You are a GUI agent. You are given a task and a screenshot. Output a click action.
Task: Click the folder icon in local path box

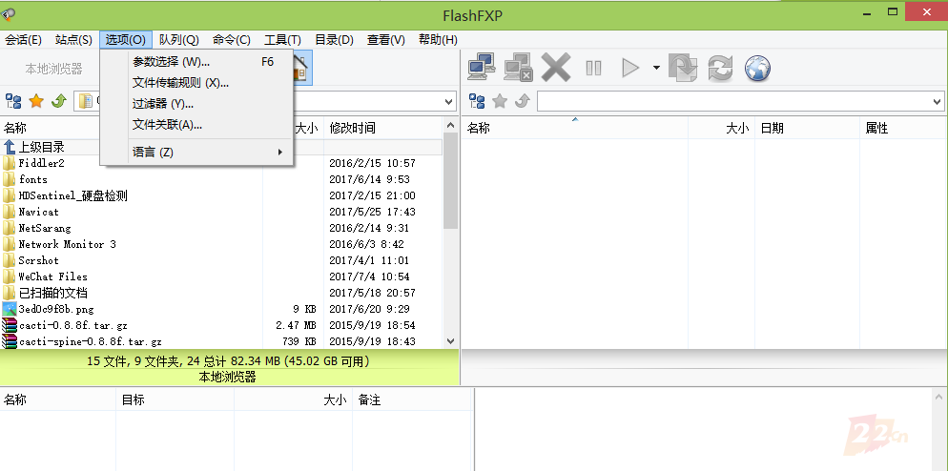point(86,101)
